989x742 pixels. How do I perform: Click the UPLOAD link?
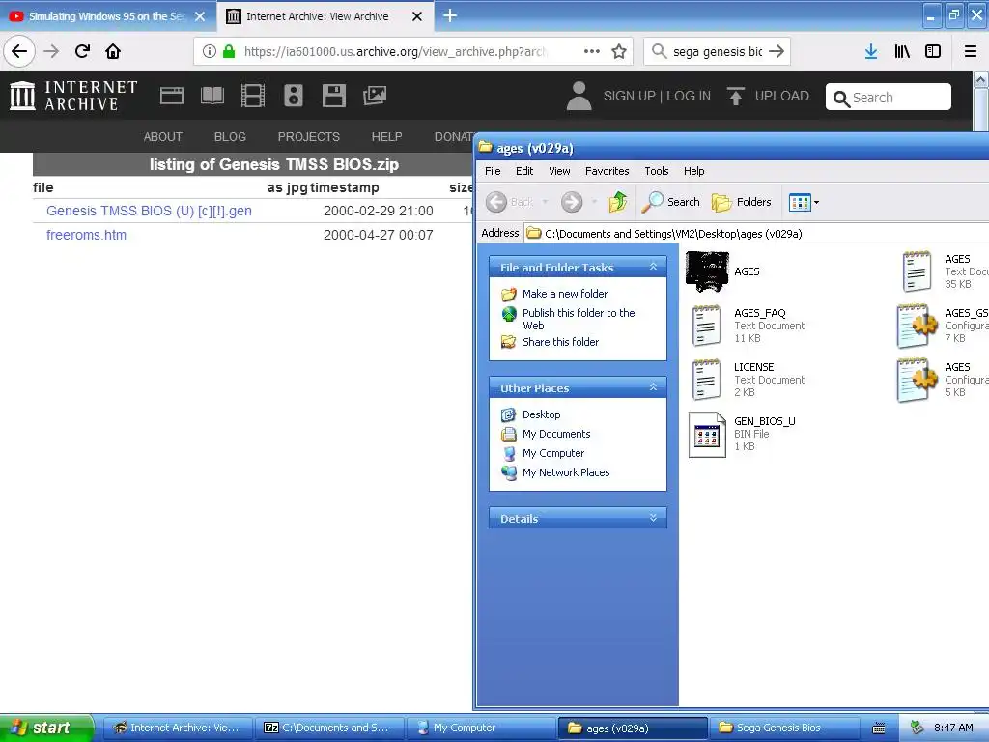[768, 96]
